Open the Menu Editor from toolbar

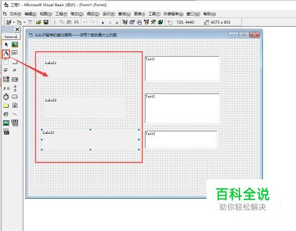tap(30, 22)
